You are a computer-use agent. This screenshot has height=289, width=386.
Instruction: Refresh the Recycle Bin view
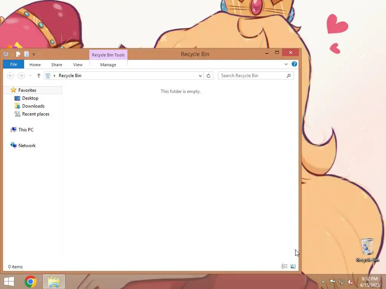tap(208, 76)
